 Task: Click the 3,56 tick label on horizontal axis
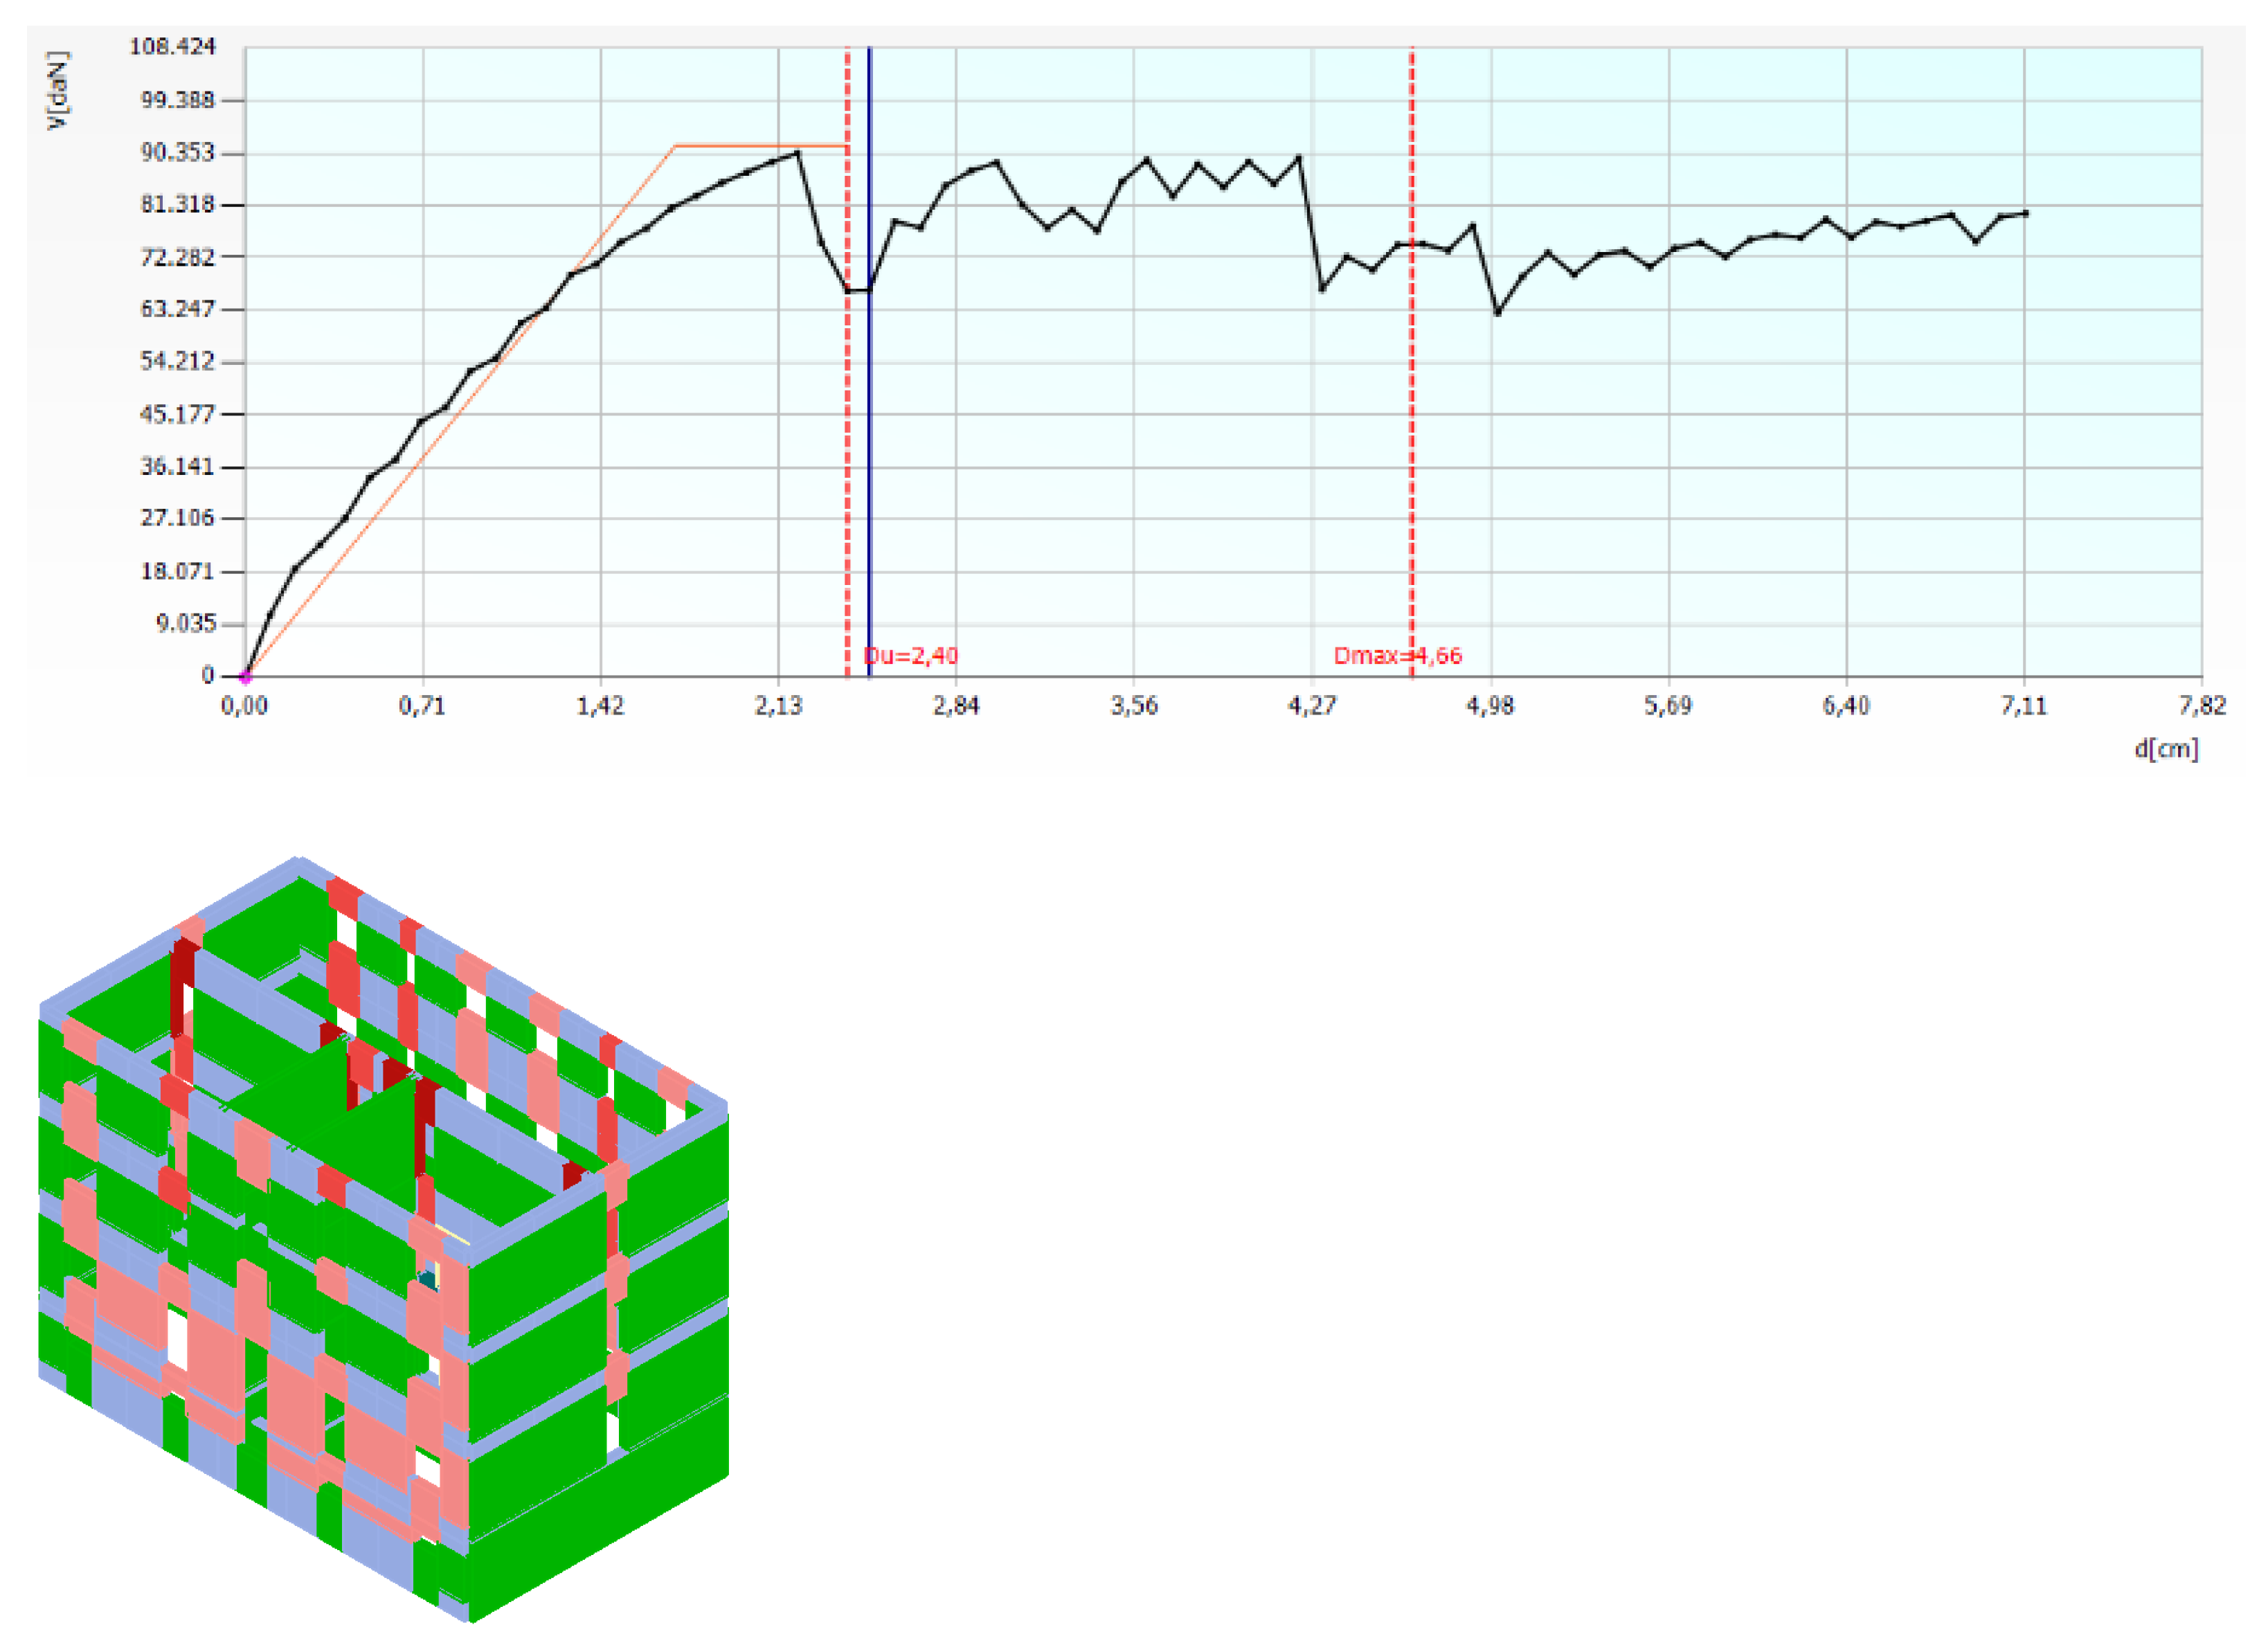pos(1134,706)
